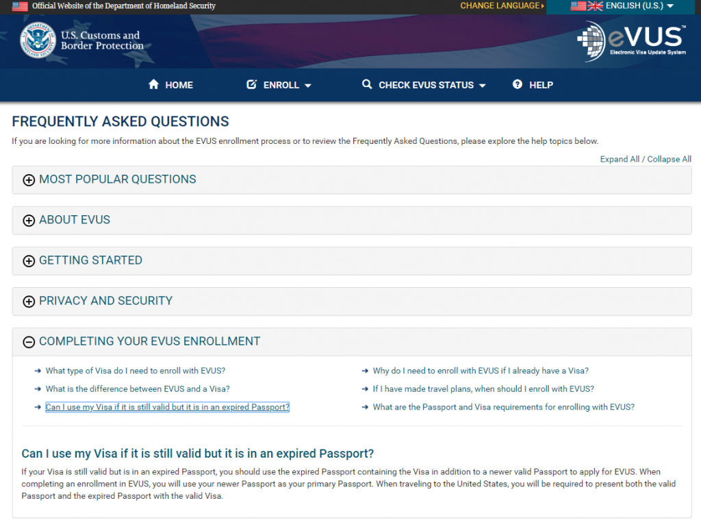Click the ENROLL dropdown caret
The image size is (701, 529).
click(308, 86)
